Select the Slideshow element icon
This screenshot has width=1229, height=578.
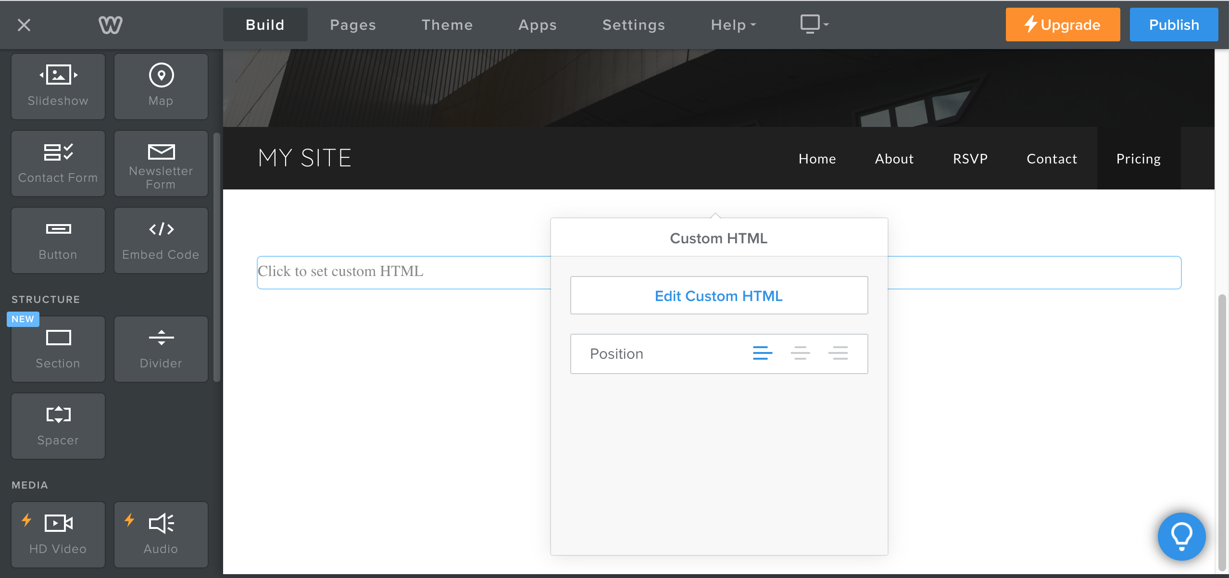pyautogui.click(x=58, y=75)
